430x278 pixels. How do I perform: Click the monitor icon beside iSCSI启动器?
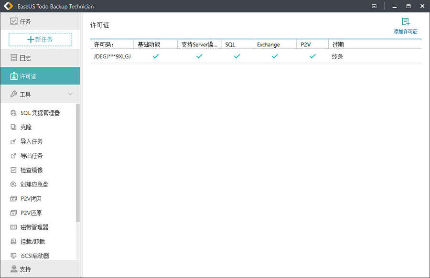(x=13, y=256)
